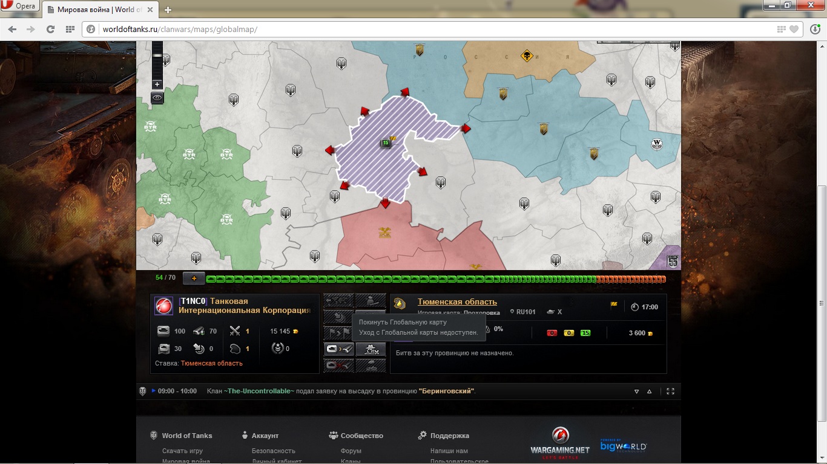Click the upward red arrow atop purple province

(x=404, y=92)
